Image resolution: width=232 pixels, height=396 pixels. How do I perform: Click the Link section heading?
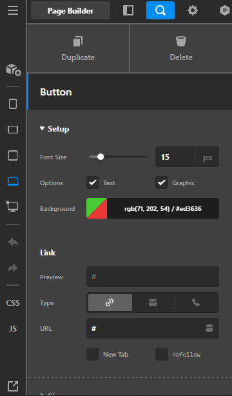point(48,253)
